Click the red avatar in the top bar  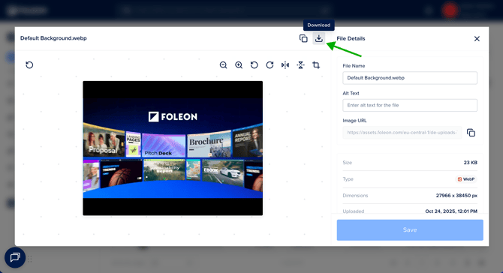pyautogui.click(x=450, y=10)
